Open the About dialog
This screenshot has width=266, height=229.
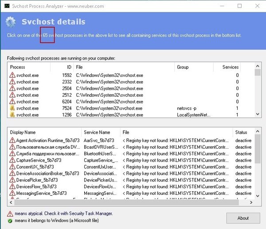pos(243,218)
